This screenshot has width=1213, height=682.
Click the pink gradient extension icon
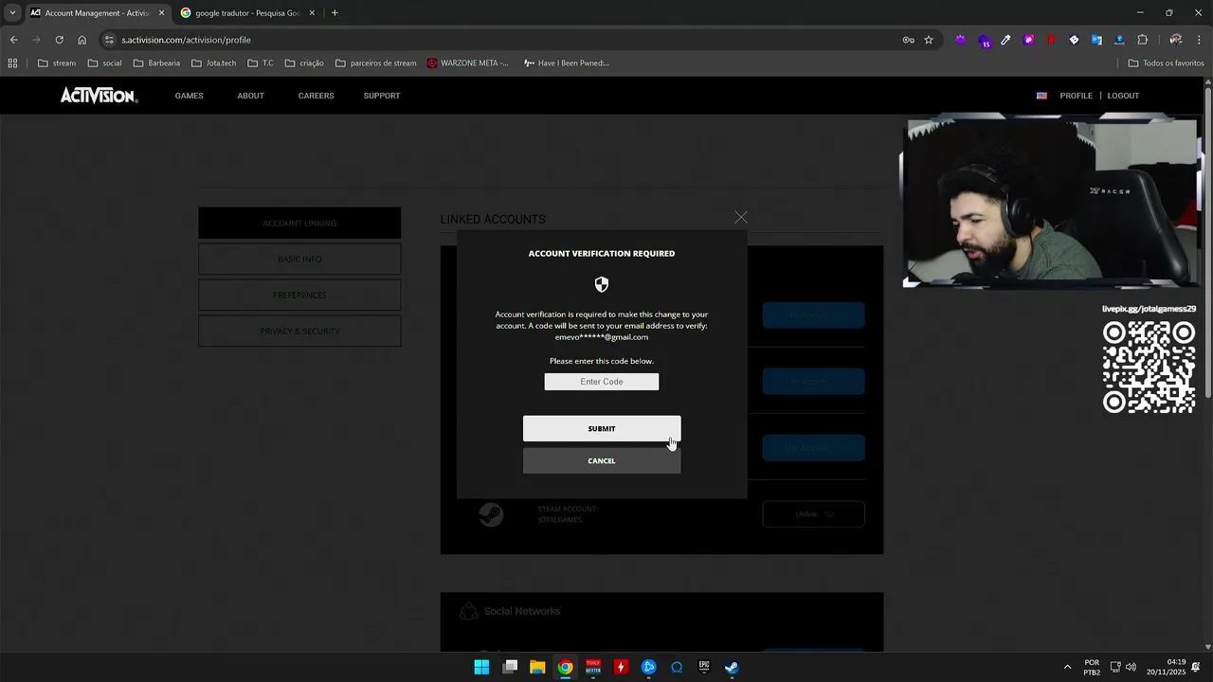pyautogui.click(x=1028, y=40)
